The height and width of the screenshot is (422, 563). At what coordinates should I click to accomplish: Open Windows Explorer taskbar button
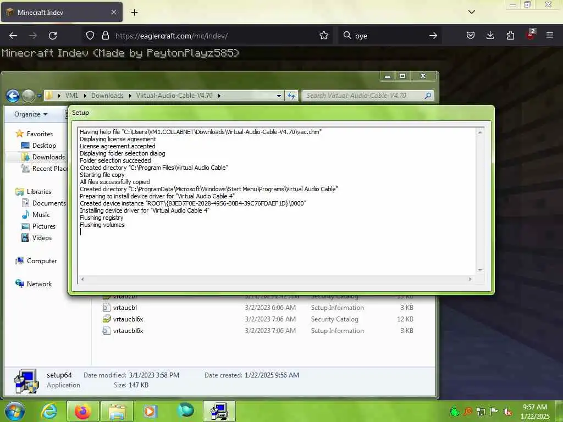tap(117, 411)
